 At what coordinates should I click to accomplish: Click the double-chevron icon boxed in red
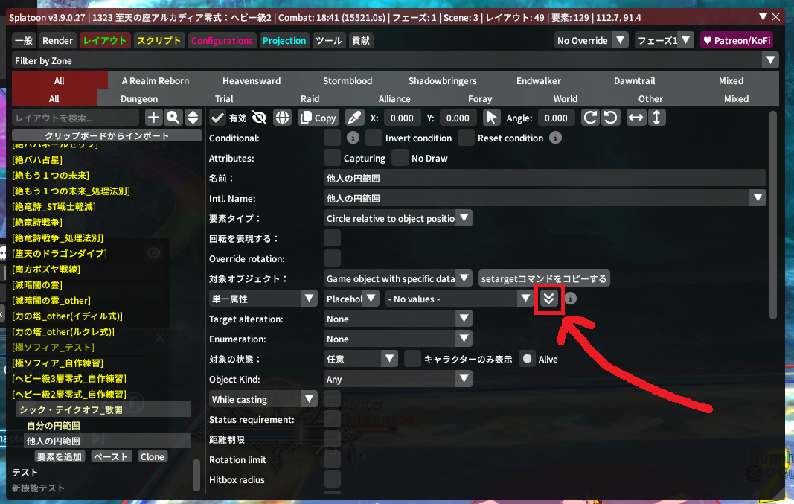click(549, 299)
